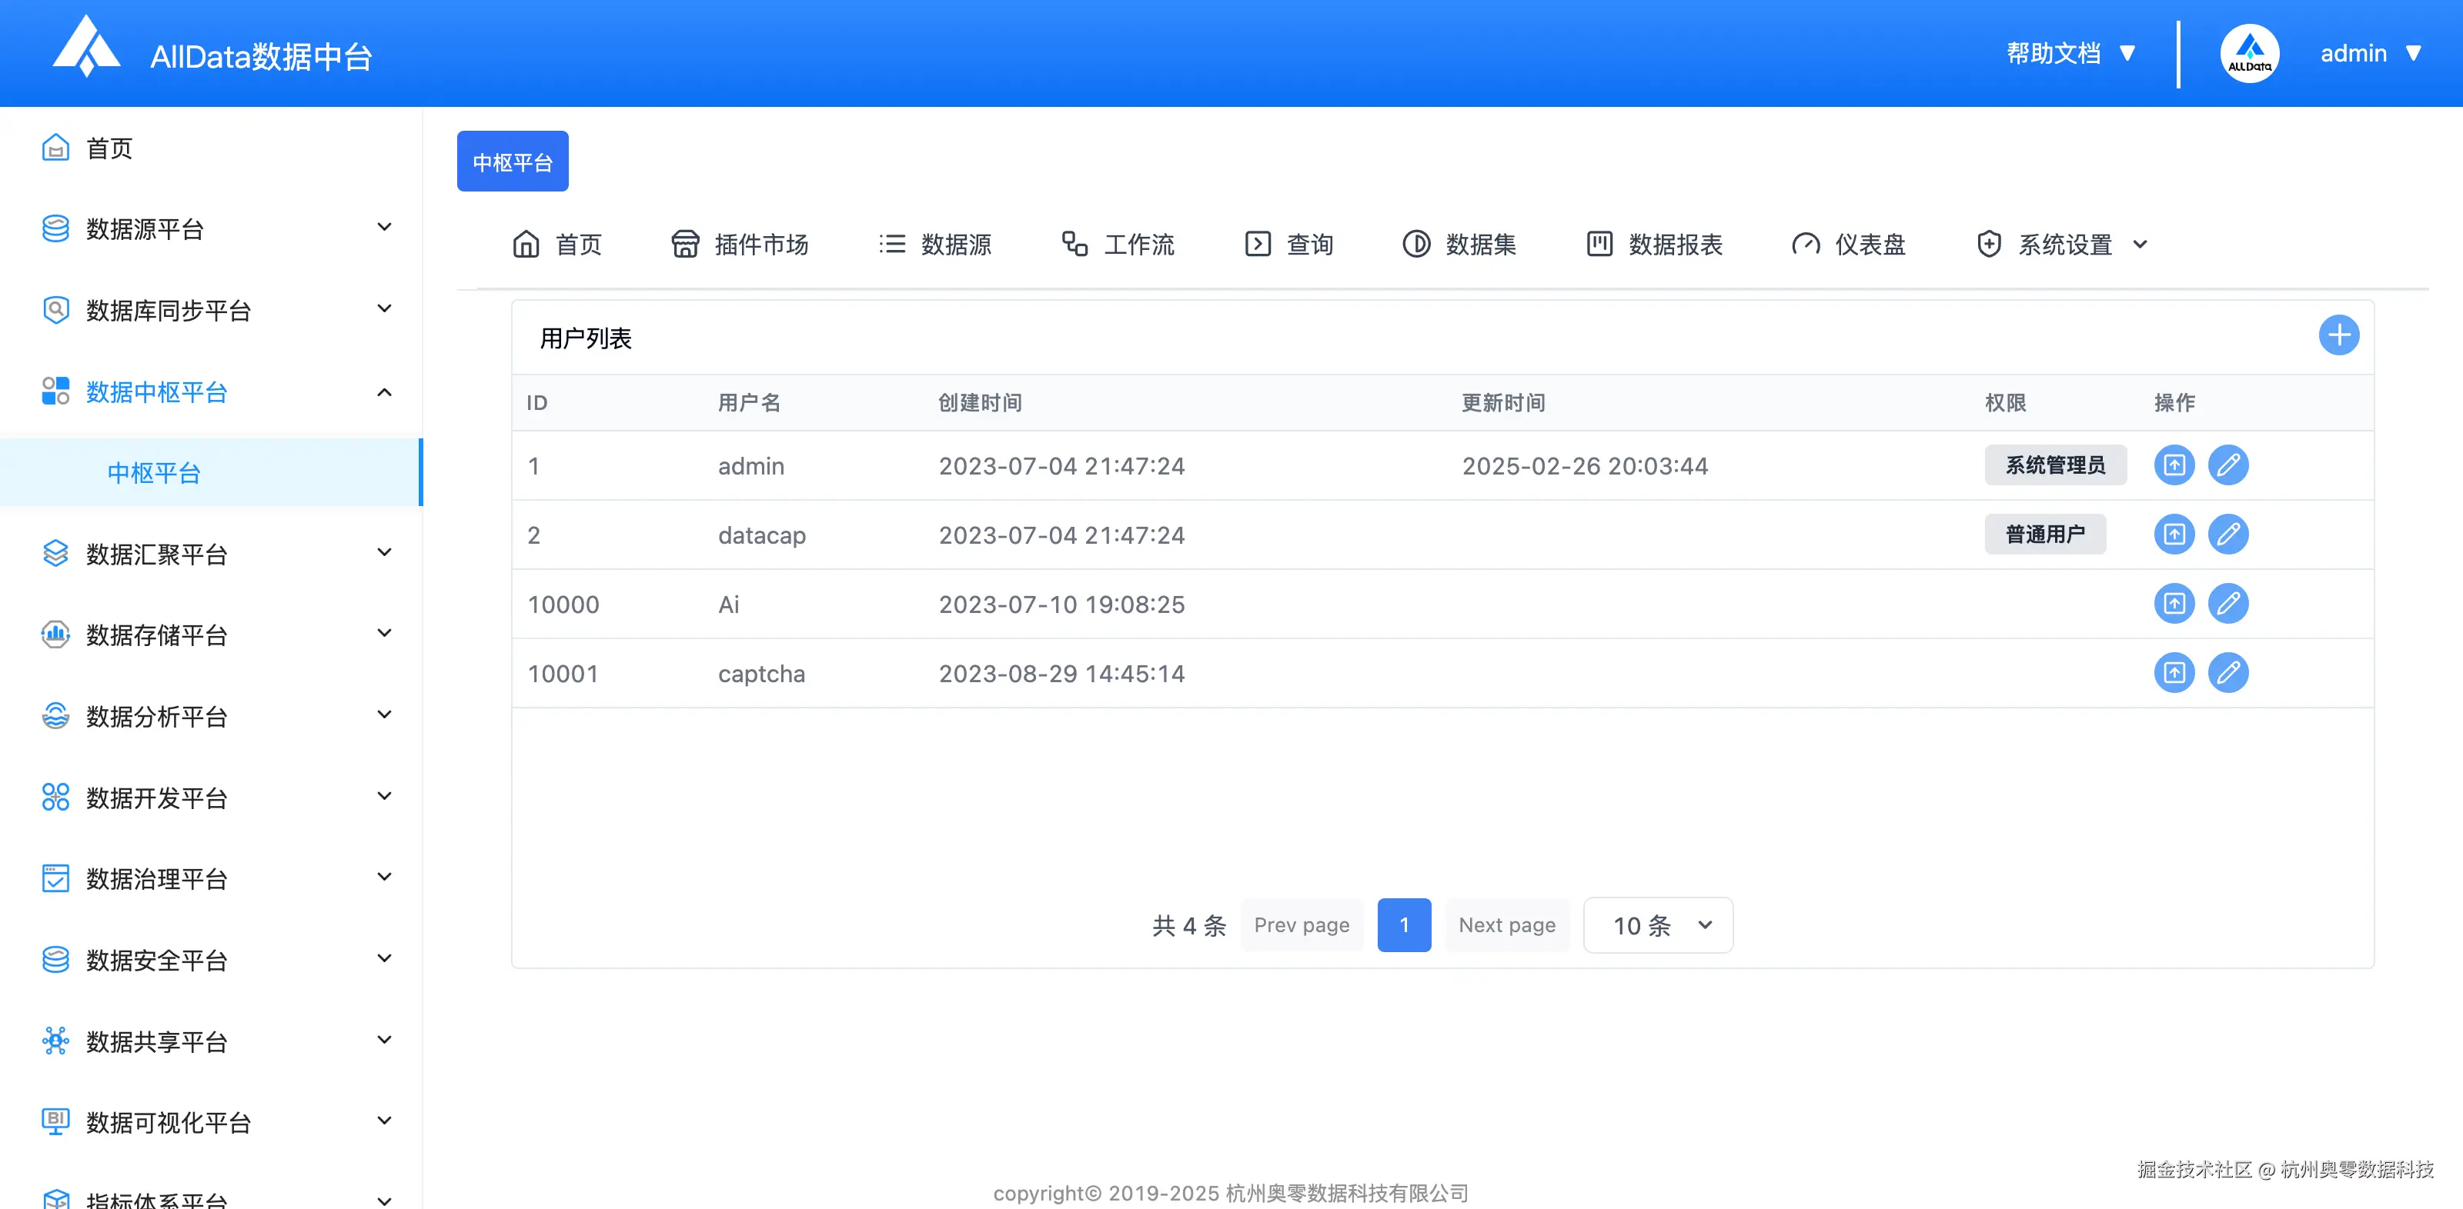Click the 系统管理员 permission badge

pos(2056,465)
